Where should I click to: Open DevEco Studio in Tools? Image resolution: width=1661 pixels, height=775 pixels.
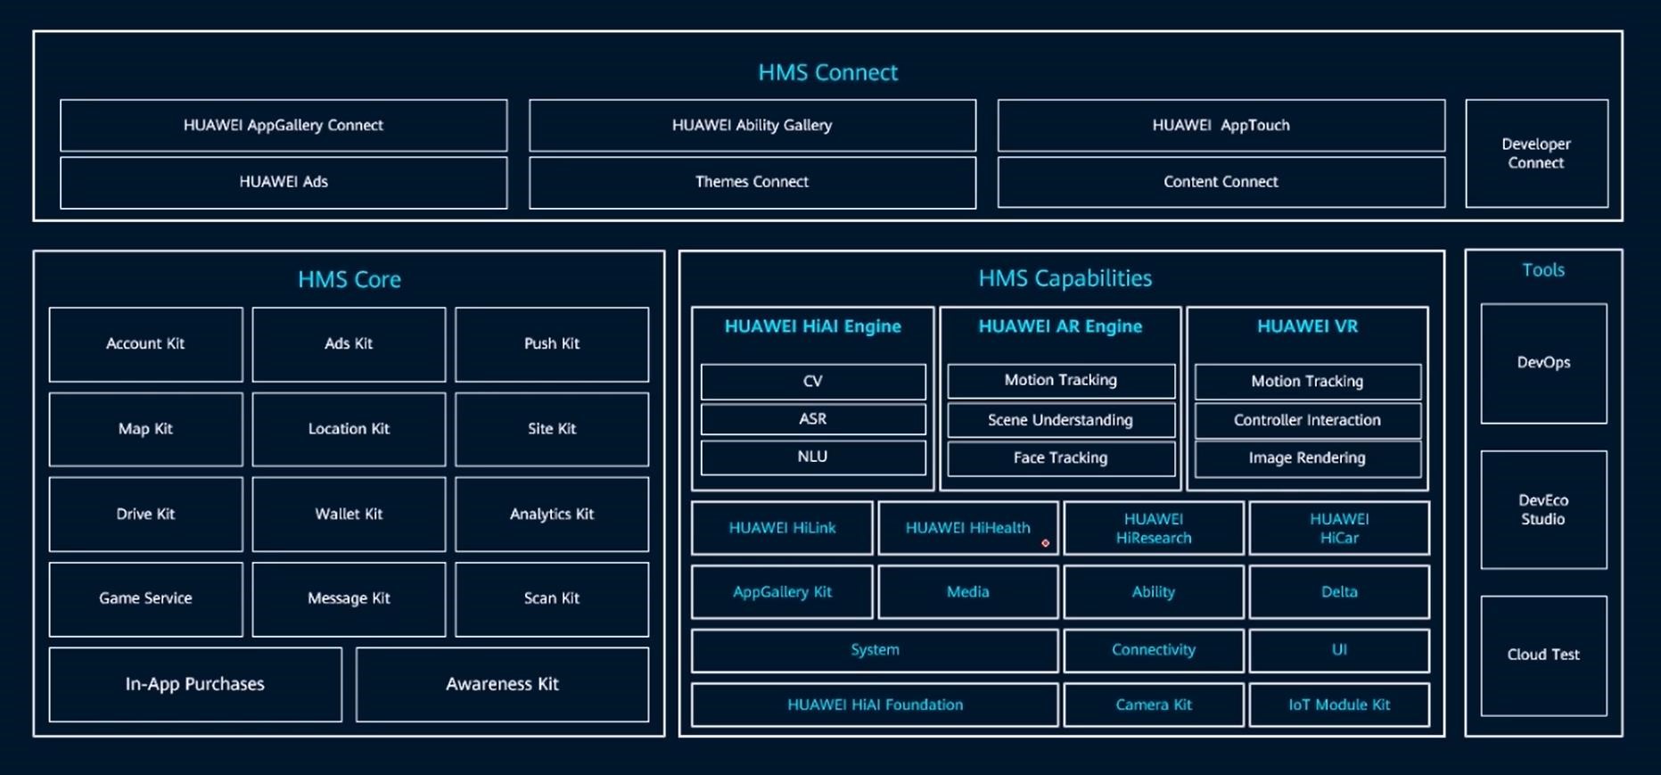[1542, 510]
